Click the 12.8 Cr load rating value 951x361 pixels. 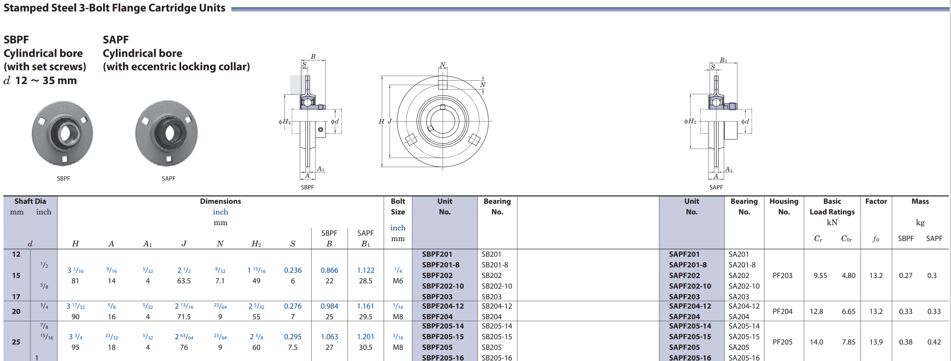[816, 312]
